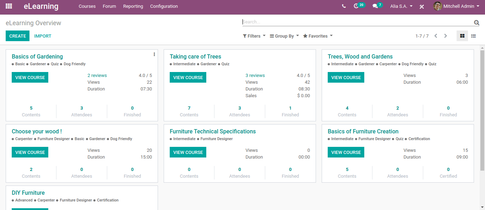Screen dimensions: 485x210
Task: Click the eLearning app title
Action: (x=41, y=6)
